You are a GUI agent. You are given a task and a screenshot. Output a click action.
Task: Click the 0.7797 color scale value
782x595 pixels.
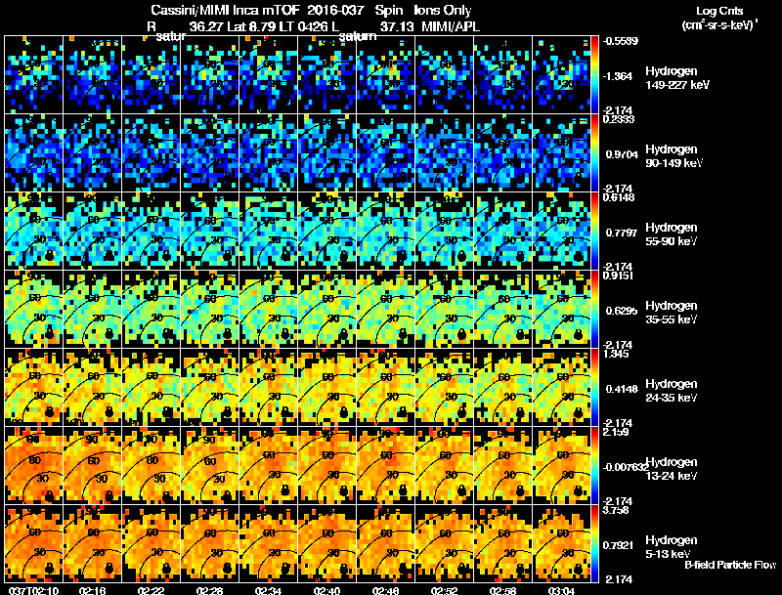click(x=622, y=233)
